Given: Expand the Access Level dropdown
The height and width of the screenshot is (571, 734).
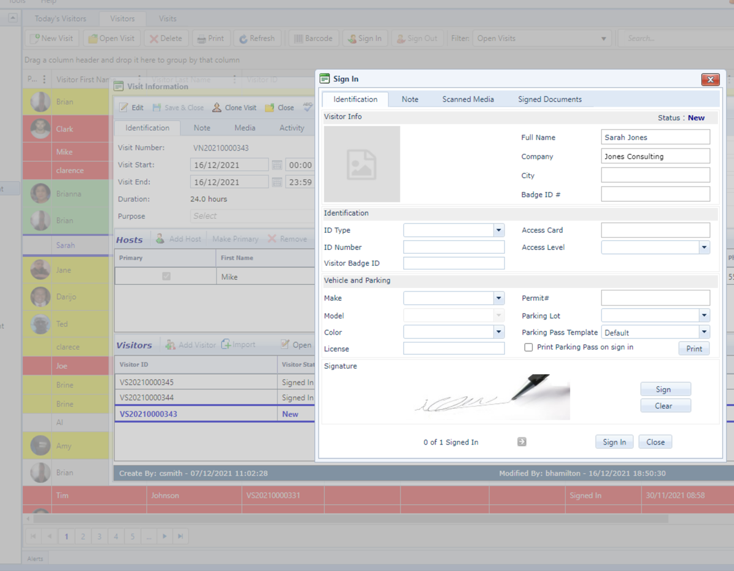Looking at the screenshot, I should pyautogui.click(x=705, y=248).
